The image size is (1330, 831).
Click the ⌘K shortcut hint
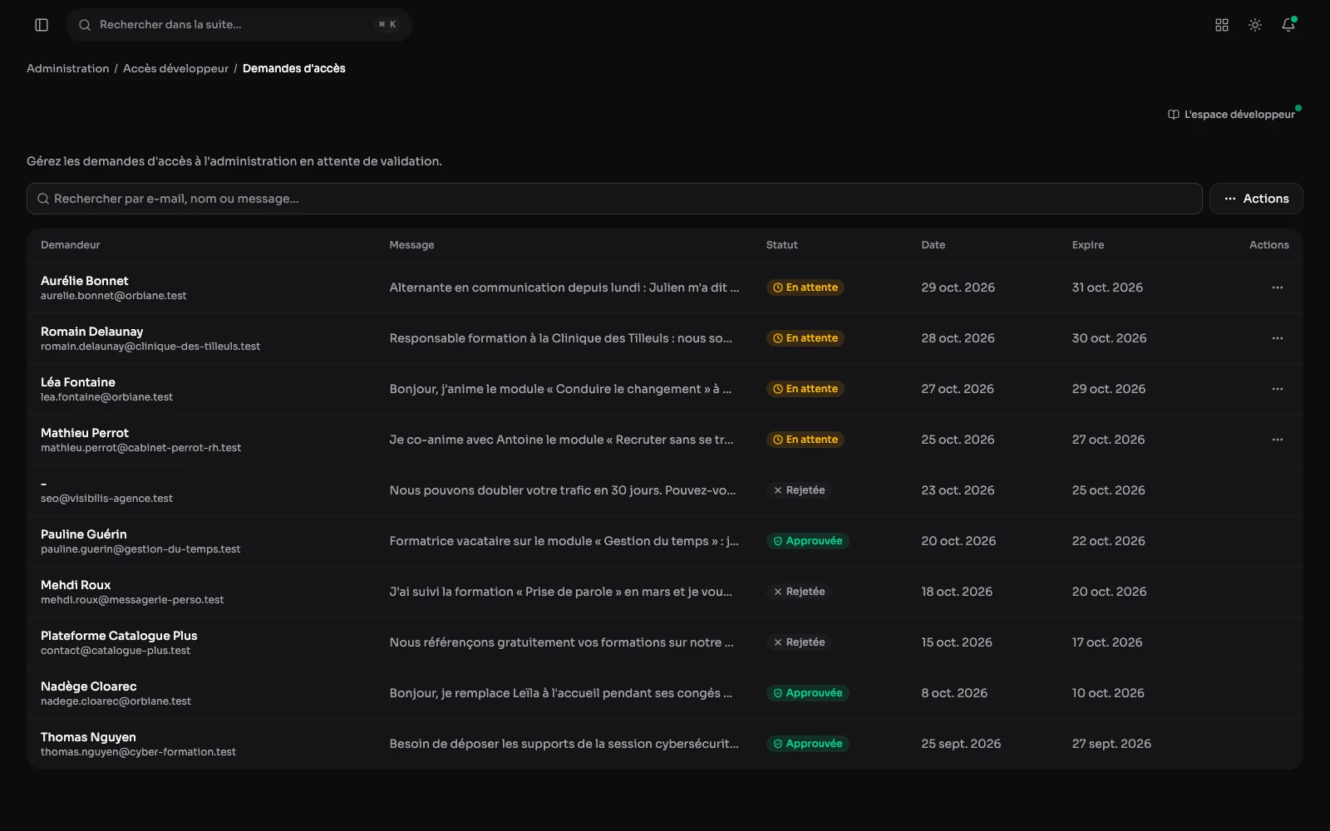pyautogui.click(x=387, y=25)
